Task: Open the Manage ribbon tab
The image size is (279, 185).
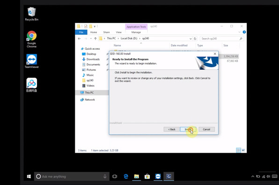Action: tap(136, 32)
